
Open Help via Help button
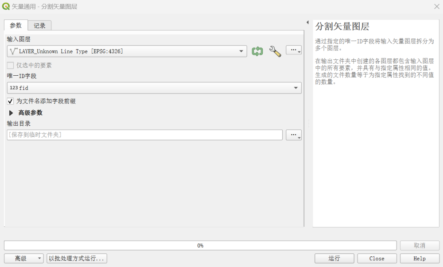coord(420,258)
